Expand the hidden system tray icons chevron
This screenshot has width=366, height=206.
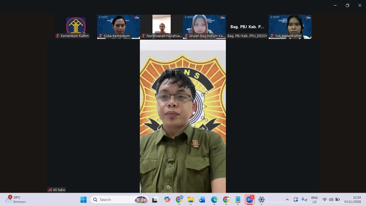tap(287, 200)
